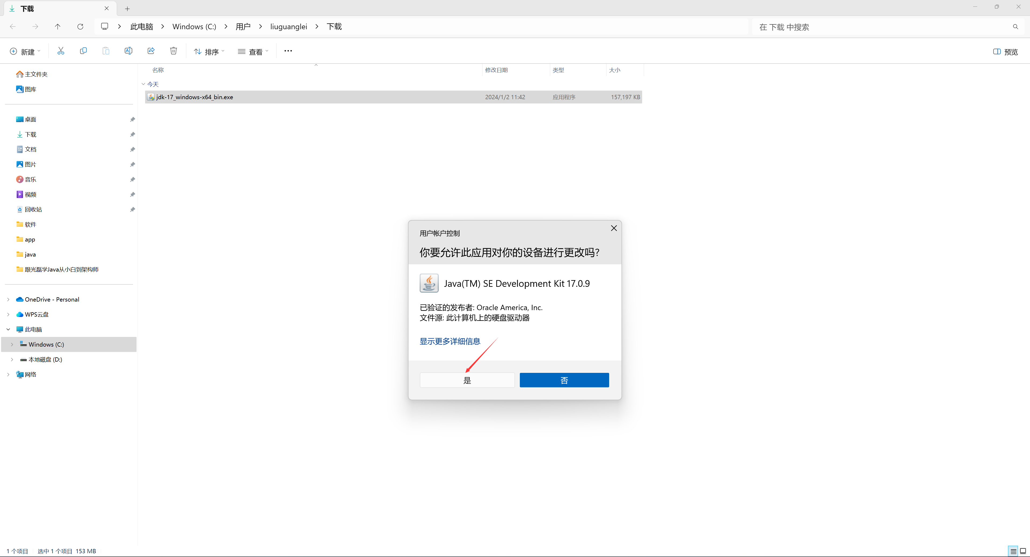Click the Rename icon in toolbar
1030x557 pixels.
click(128, 51)
